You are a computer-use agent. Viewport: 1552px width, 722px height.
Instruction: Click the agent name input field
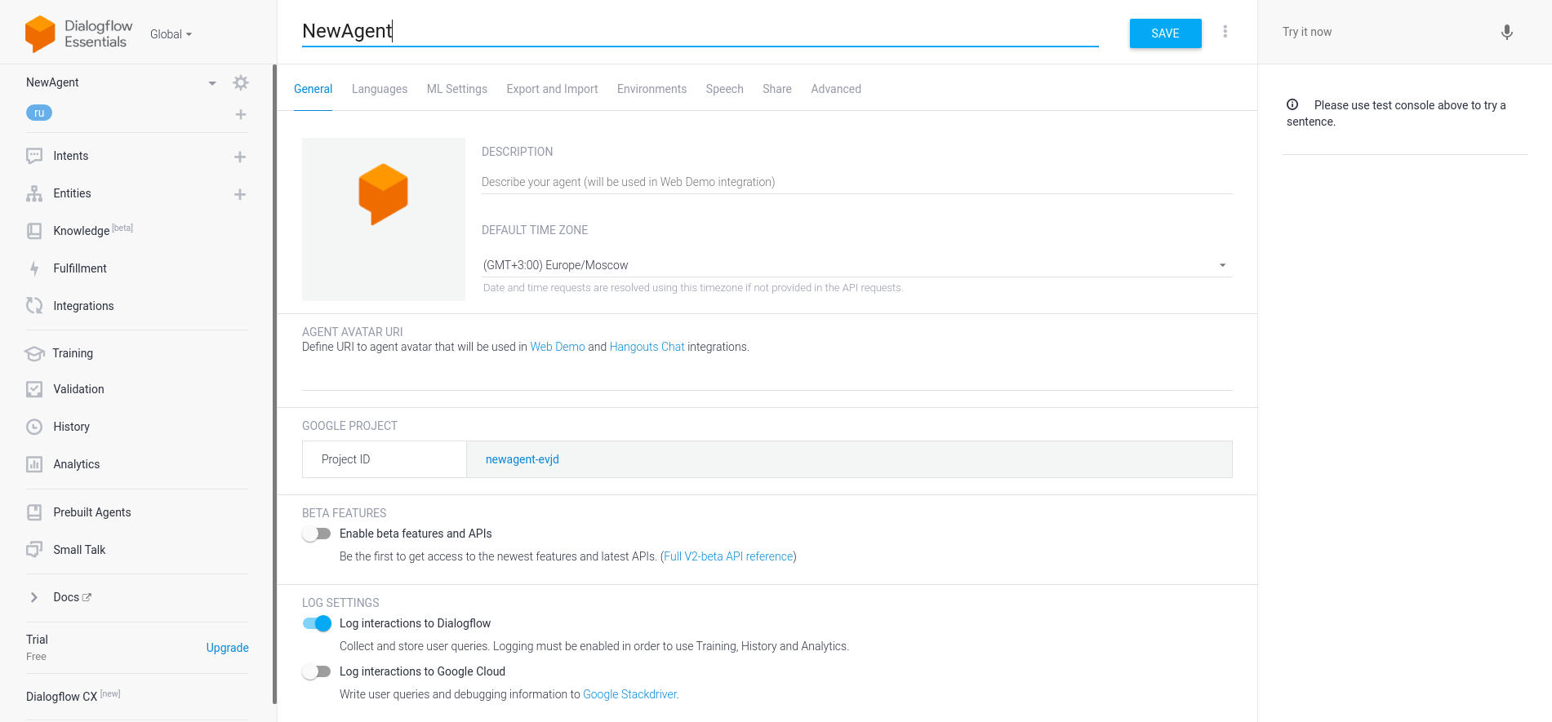click(700, 31)
